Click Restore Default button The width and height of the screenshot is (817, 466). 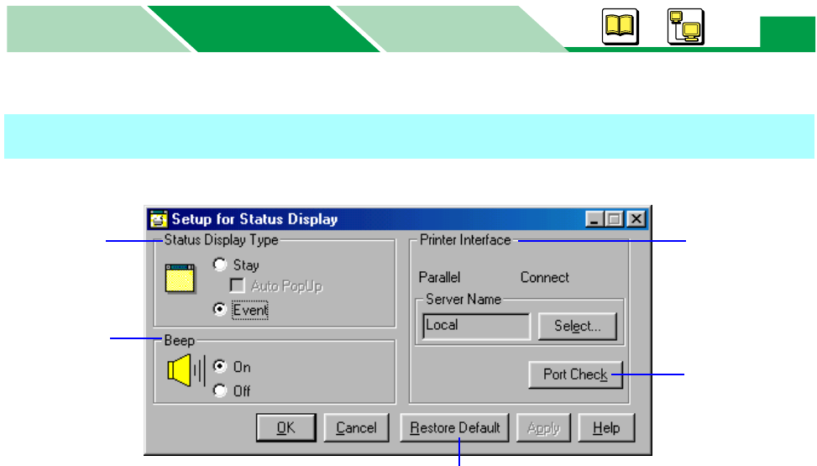[454, 428]
